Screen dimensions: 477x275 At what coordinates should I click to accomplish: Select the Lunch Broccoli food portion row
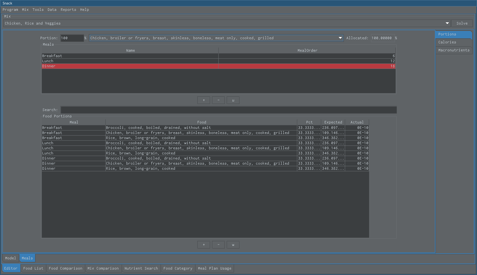205,143
